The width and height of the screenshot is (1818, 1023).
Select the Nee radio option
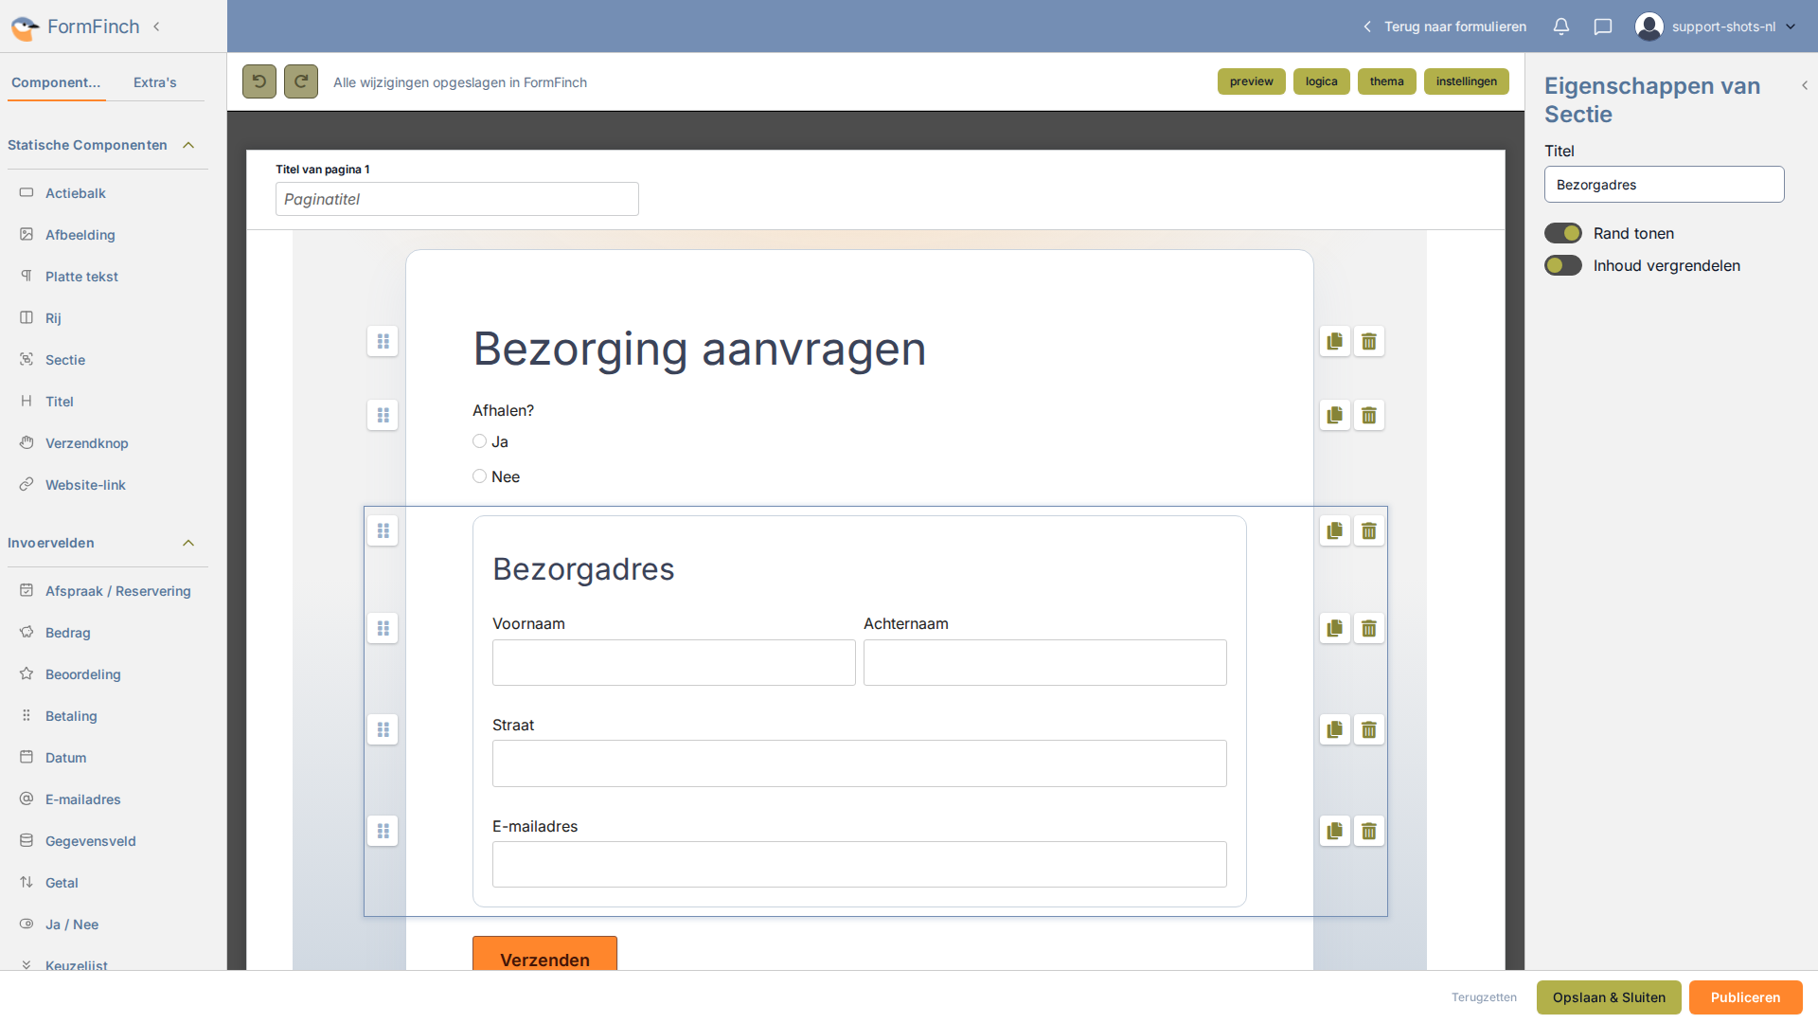pyautogui.click(x=479, y=476)
